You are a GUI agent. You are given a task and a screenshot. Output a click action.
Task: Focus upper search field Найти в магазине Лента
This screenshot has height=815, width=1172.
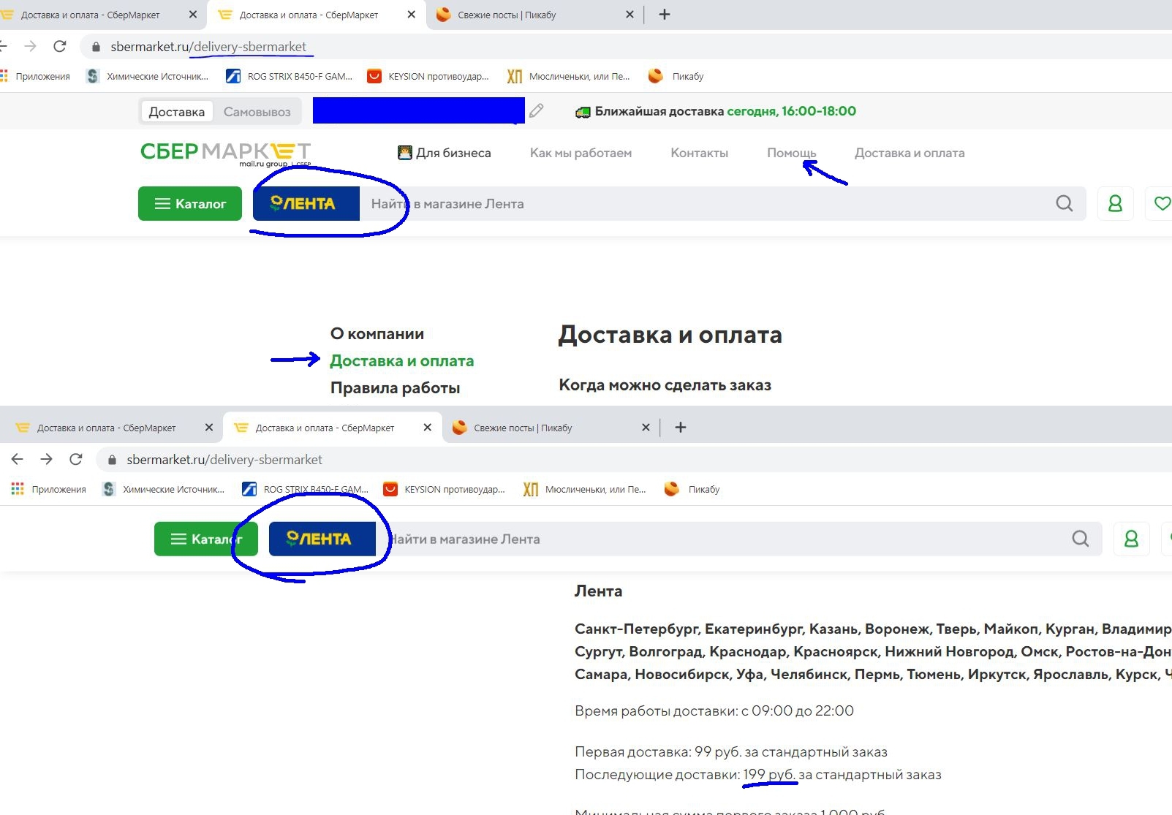coord(702,204)
